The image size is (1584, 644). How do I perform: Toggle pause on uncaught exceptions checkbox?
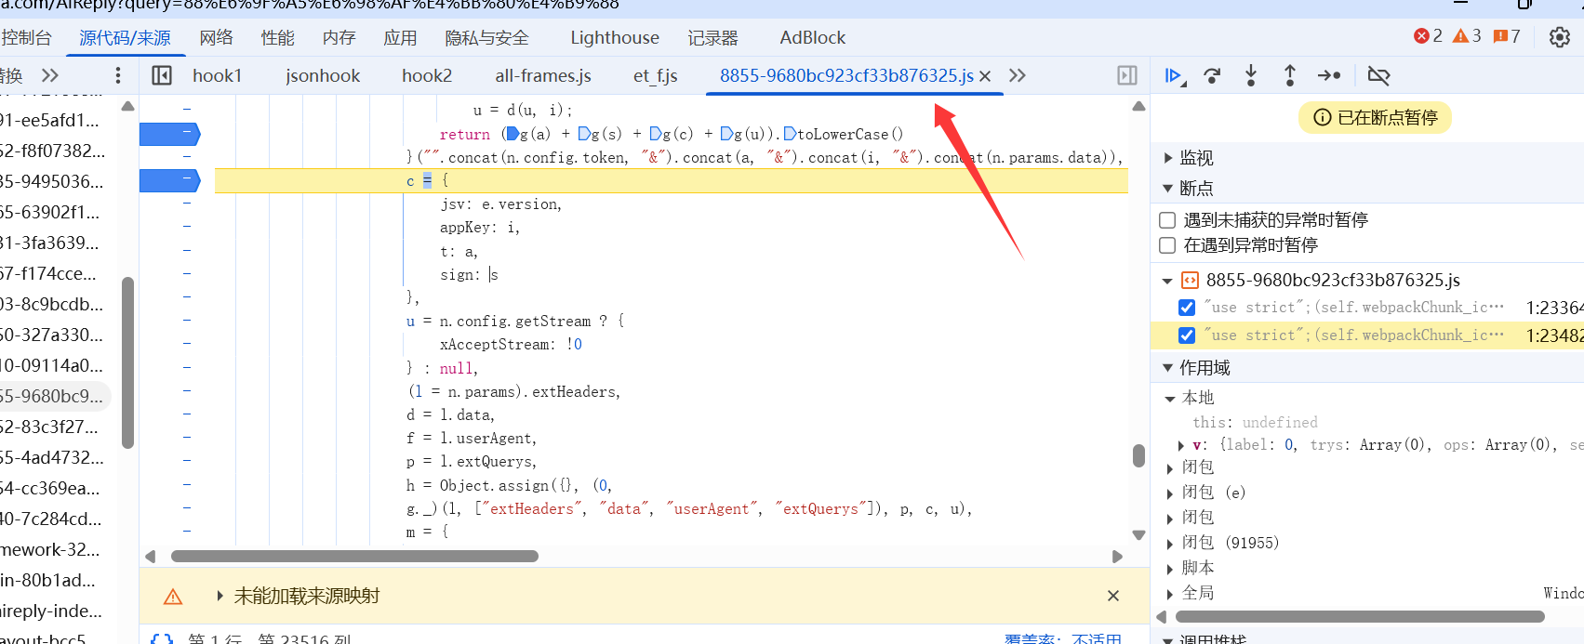1167,220
